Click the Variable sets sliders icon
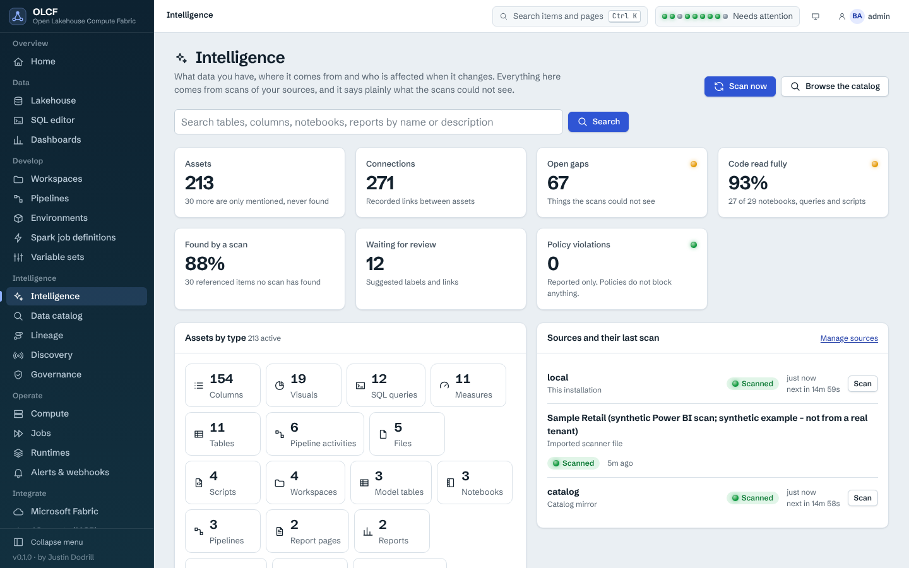Viewport: 909px width, 568px height. click(x=18, y=257)
